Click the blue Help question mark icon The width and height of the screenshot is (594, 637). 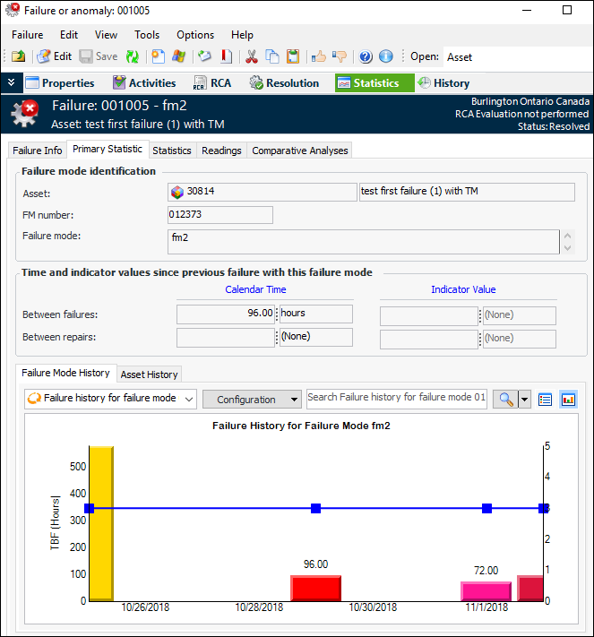tap(366, 56)
